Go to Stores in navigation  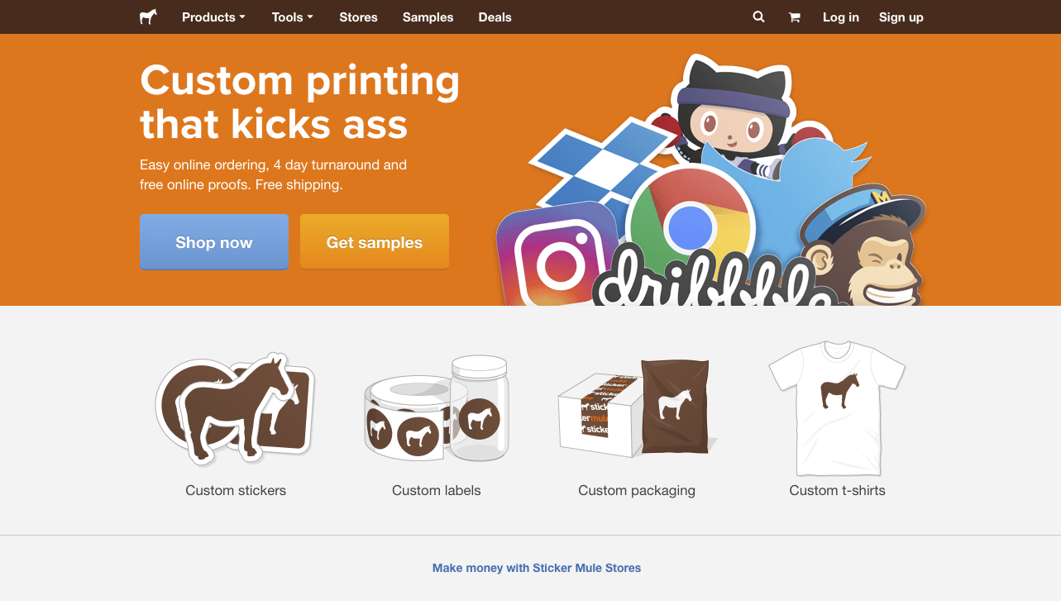coord(358,17)
